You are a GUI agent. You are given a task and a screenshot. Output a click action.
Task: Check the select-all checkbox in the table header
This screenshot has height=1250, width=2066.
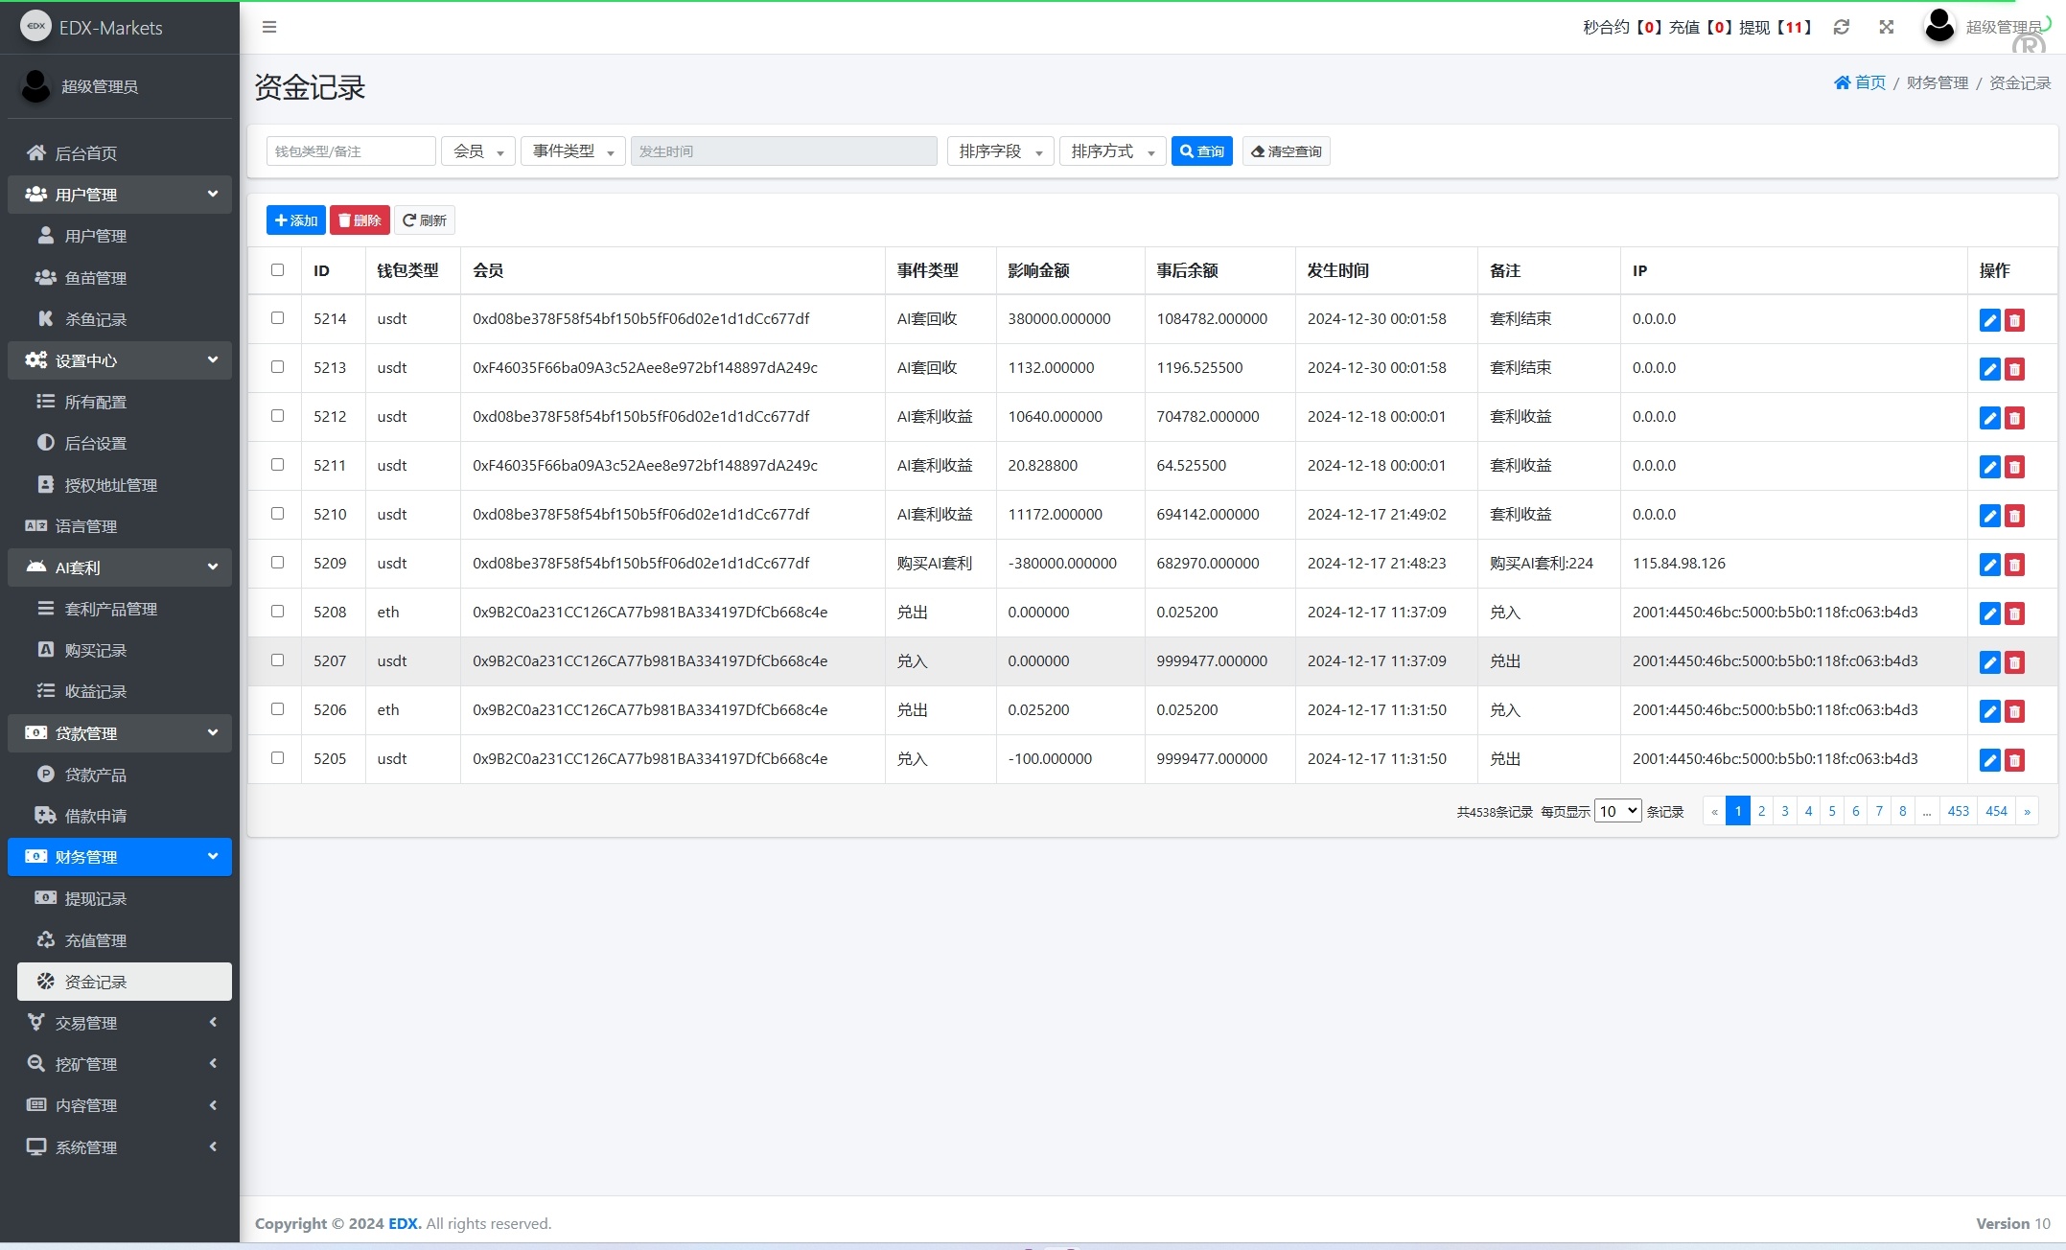(x=277, y=270)
